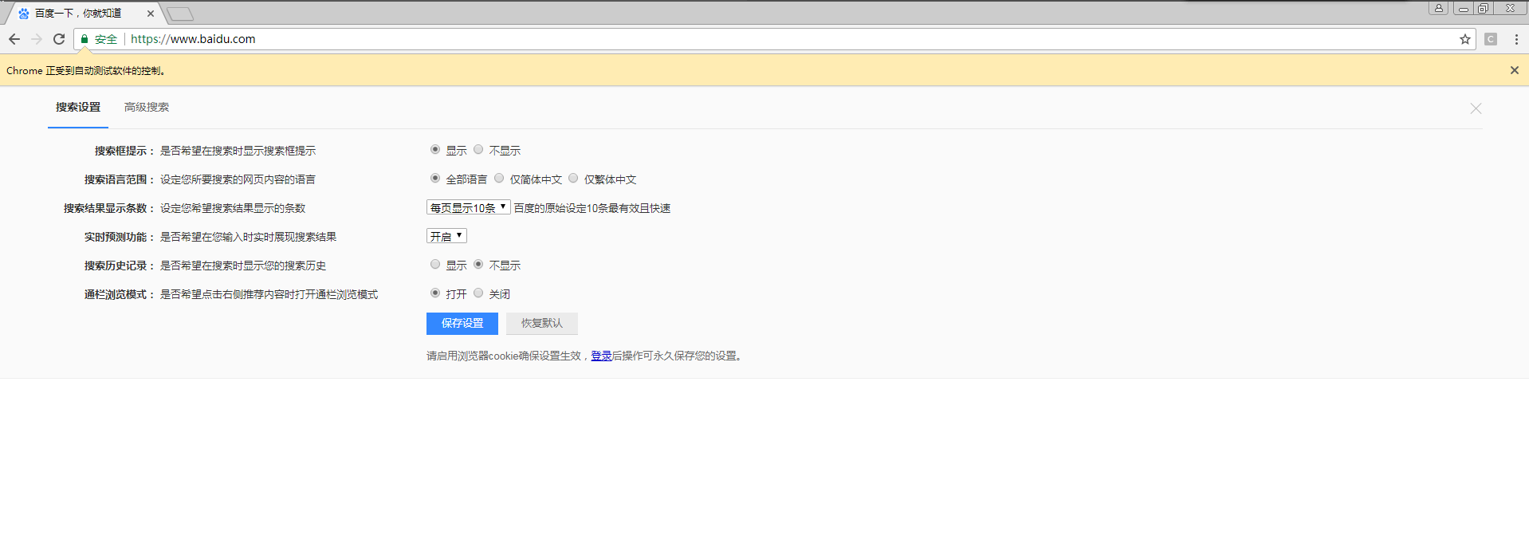1529x543 pixels.
Task: Open the 每页显示10条 results dropdown
Action: [469, 207]
